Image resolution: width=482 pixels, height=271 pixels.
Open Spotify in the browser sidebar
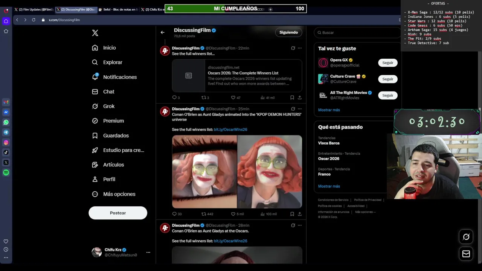6,172
